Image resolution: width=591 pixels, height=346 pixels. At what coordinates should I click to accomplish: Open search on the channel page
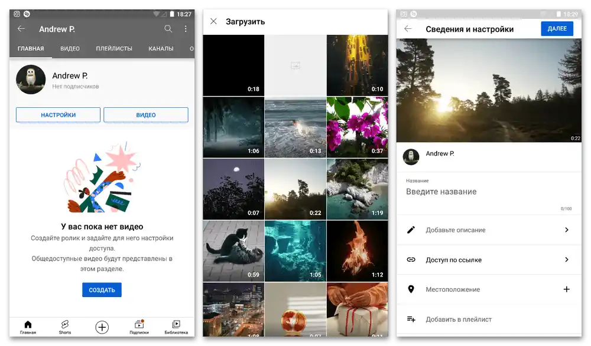[x=168, y=28]
